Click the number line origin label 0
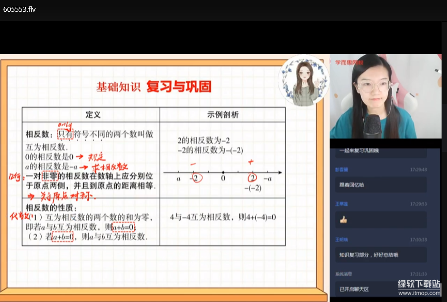447x302 pixels. click(x=223, y=178)
